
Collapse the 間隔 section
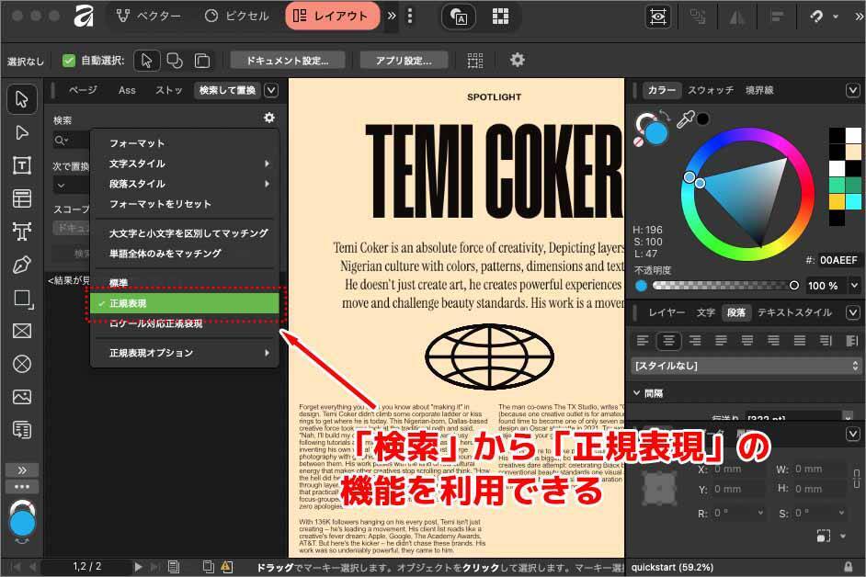(637, 392)
